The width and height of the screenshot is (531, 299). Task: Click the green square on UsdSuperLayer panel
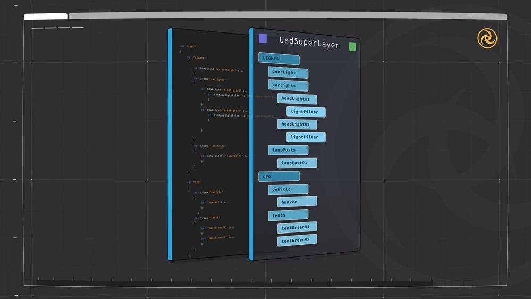[352, 47]
